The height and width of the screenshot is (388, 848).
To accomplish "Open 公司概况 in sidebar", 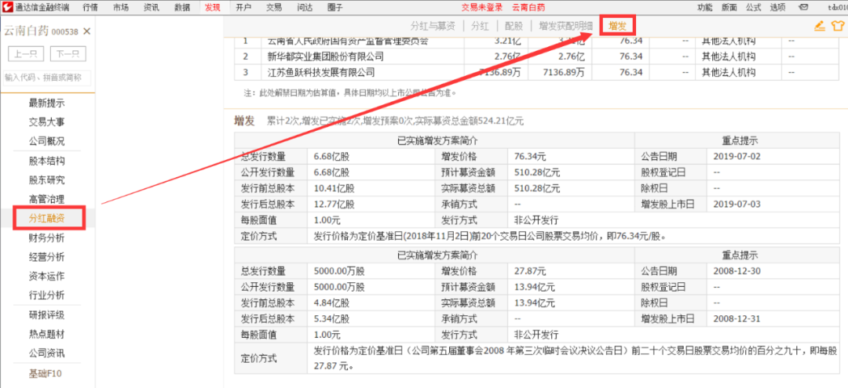I will click(46, 141).
